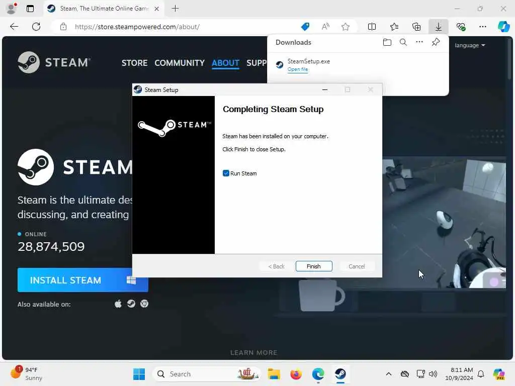
Task: Open the Steam STORE menu
Action: click(x=134, y=63)
